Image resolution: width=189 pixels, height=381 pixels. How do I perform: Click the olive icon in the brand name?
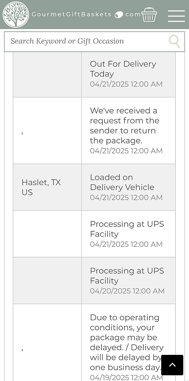tap(119, 14)
